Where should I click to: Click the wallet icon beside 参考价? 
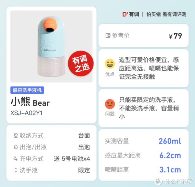tap(108, 36)
